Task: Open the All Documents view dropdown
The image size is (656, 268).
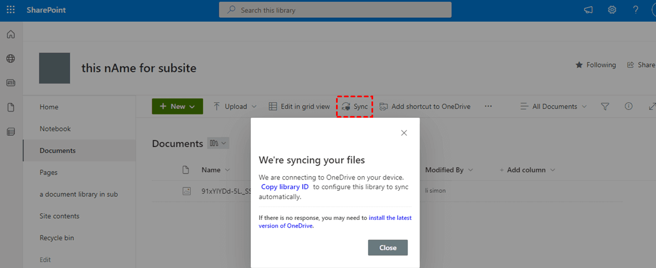Action: (x=553, y=107)
